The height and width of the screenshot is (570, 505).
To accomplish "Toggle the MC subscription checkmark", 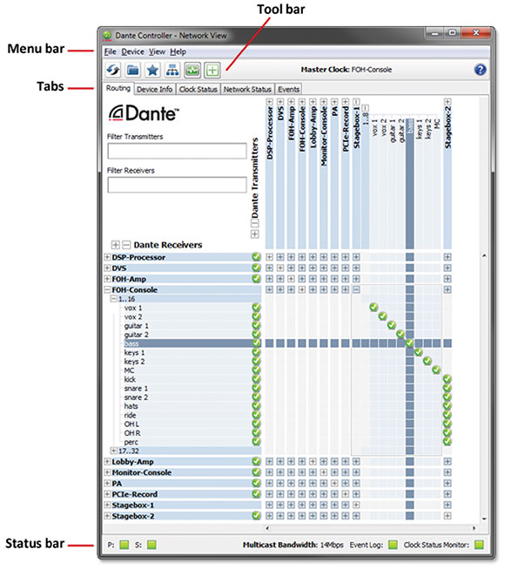I will (436, 370).
